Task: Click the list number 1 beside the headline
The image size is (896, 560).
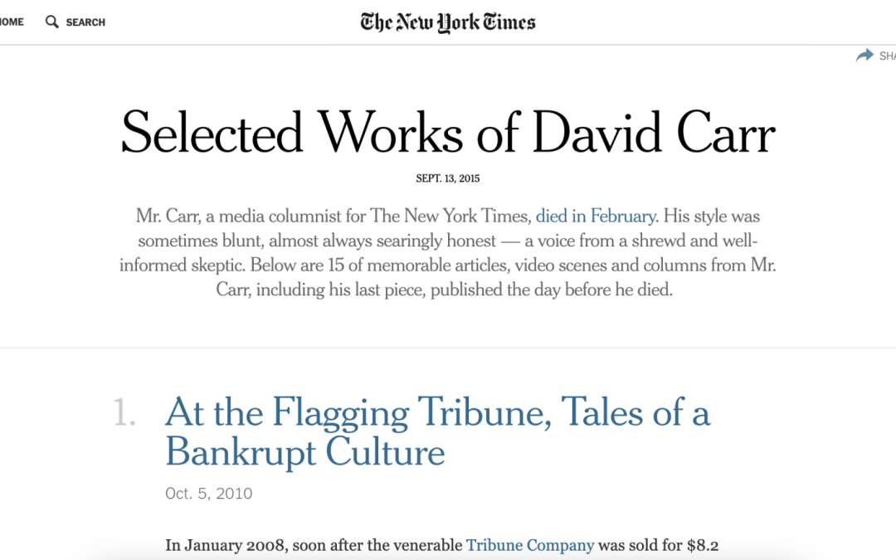Action: [x=126, y=412]
